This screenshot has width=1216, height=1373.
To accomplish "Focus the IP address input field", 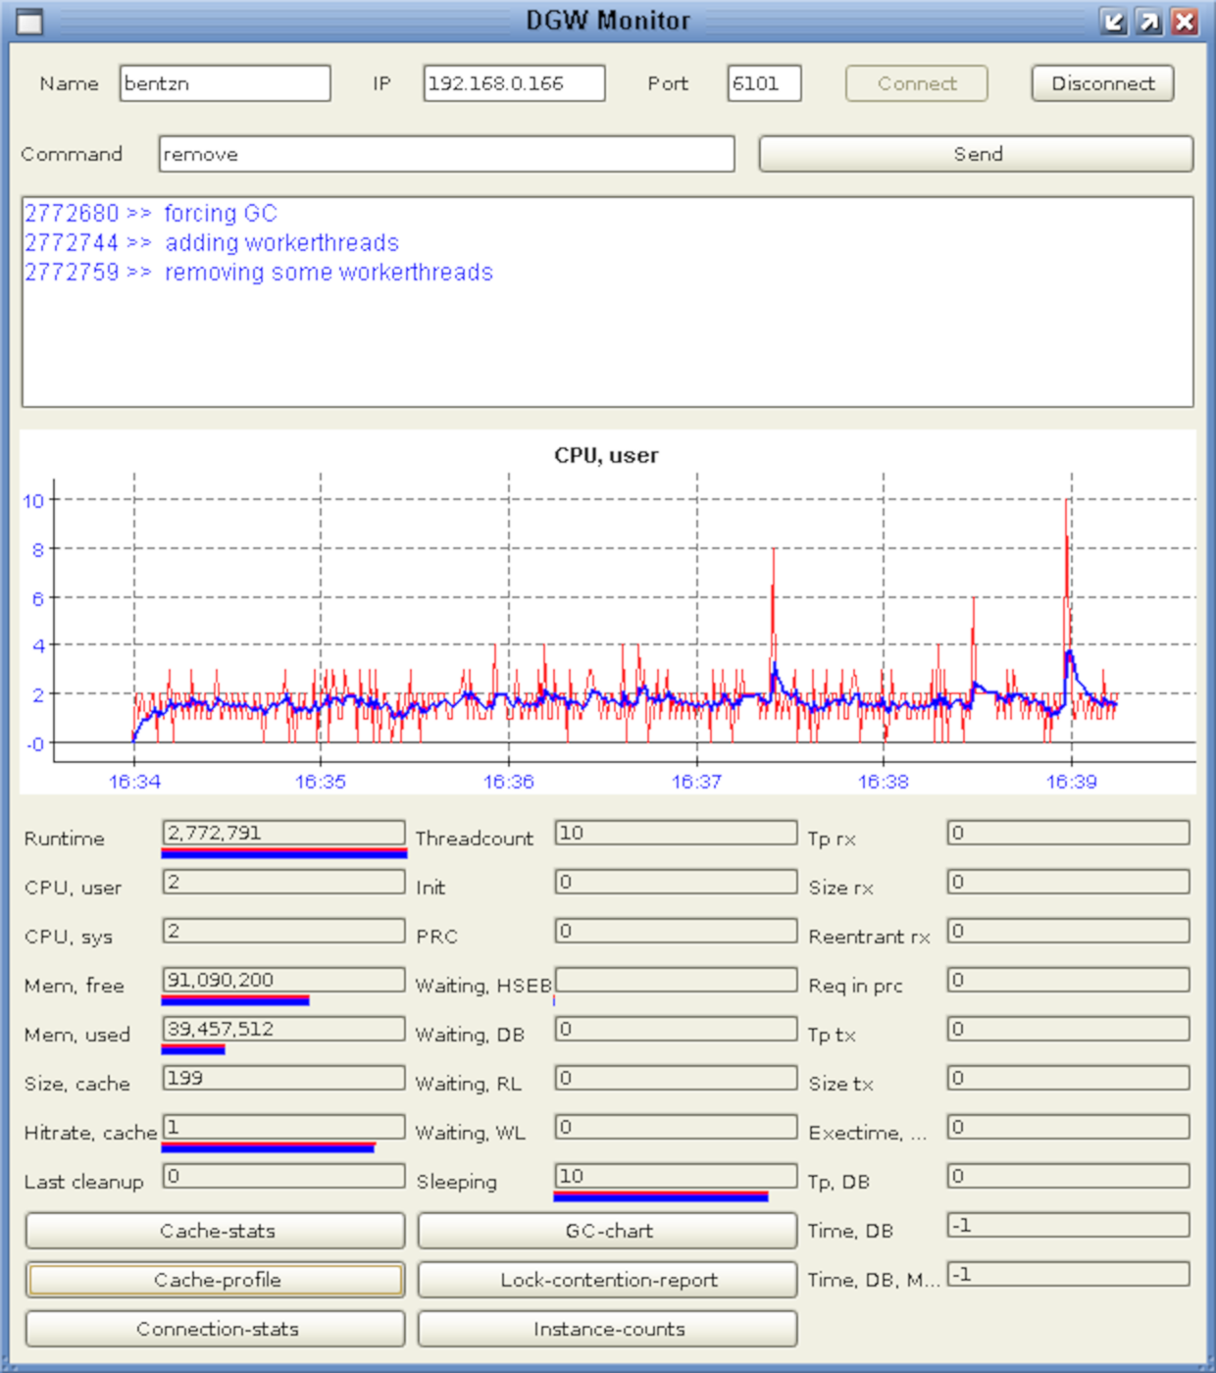I will 514,83.
